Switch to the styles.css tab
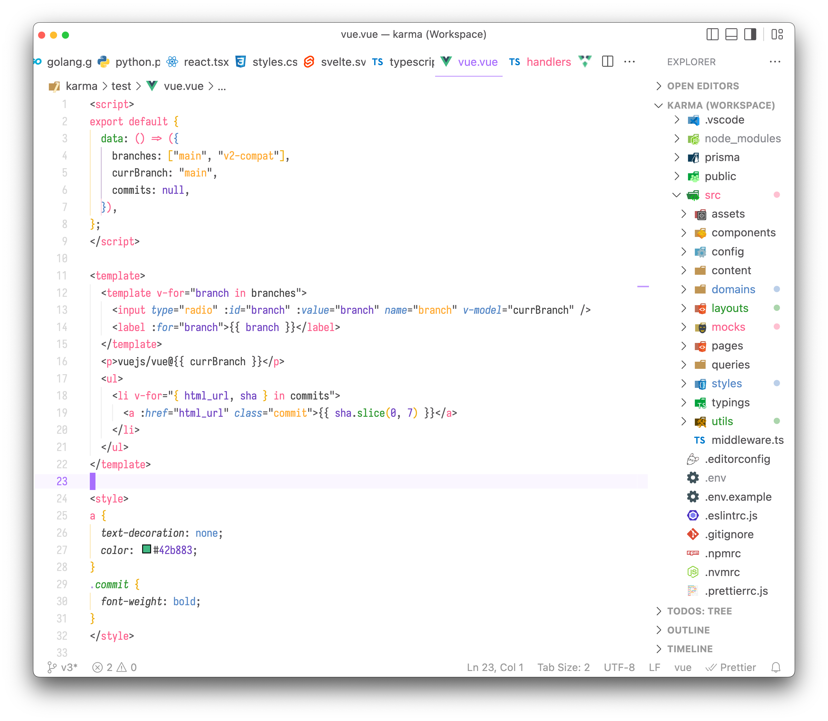The height and width of the screenshot is (721, 828). point(275,62)
